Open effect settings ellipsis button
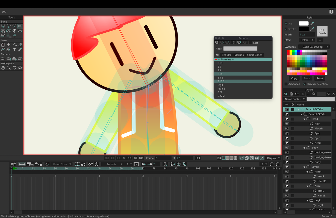This screenshot has width=336, height=218. [x=320, y=40]
